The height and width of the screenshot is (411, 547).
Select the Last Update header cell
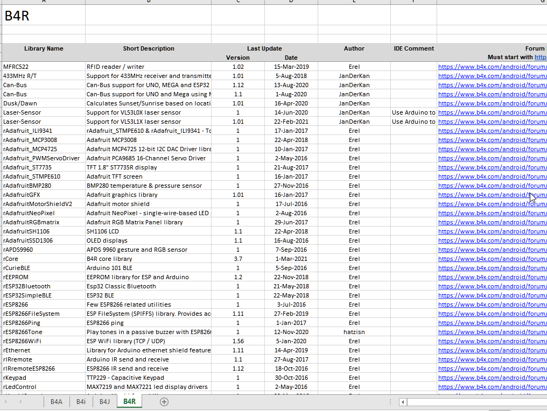click(x=264, y=48)
